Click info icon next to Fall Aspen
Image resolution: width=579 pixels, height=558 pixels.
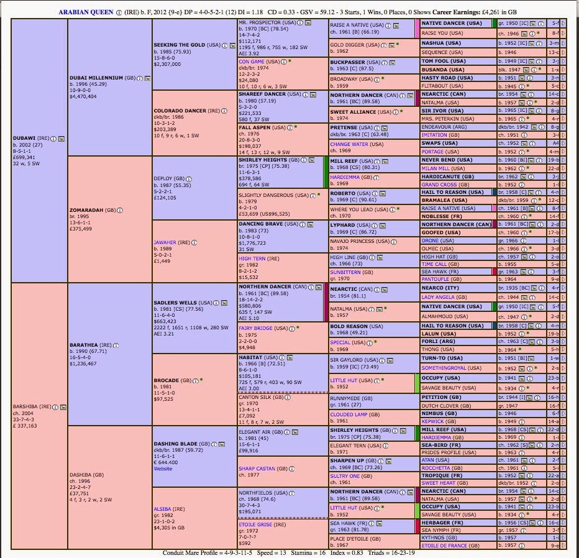pyautogui.click(x=290, y=128)
